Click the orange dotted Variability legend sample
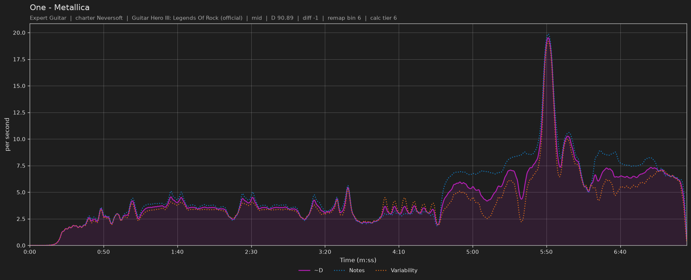The height and width of the screenshot is (280, 691). pos(381,271)
